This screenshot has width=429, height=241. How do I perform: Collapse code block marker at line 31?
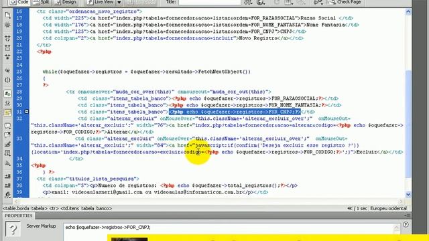click(27, 112)
